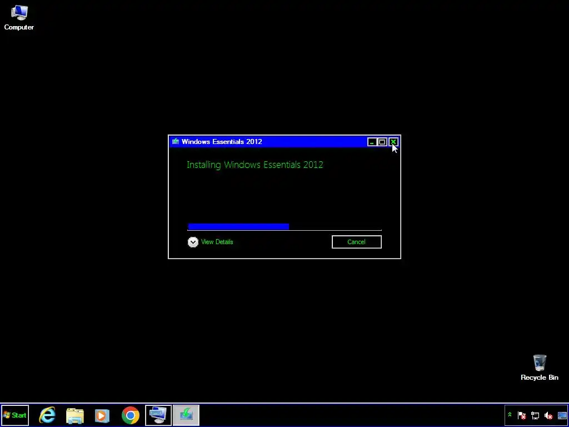
Task: Open the On-Screen Keyboard taskbar icon
Action: pos(158,415)
